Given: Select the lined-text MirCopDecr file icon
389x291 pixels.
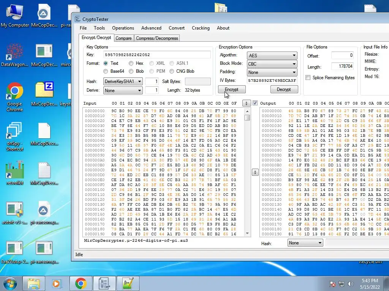Looking at the screenshot, I should 44,173.
